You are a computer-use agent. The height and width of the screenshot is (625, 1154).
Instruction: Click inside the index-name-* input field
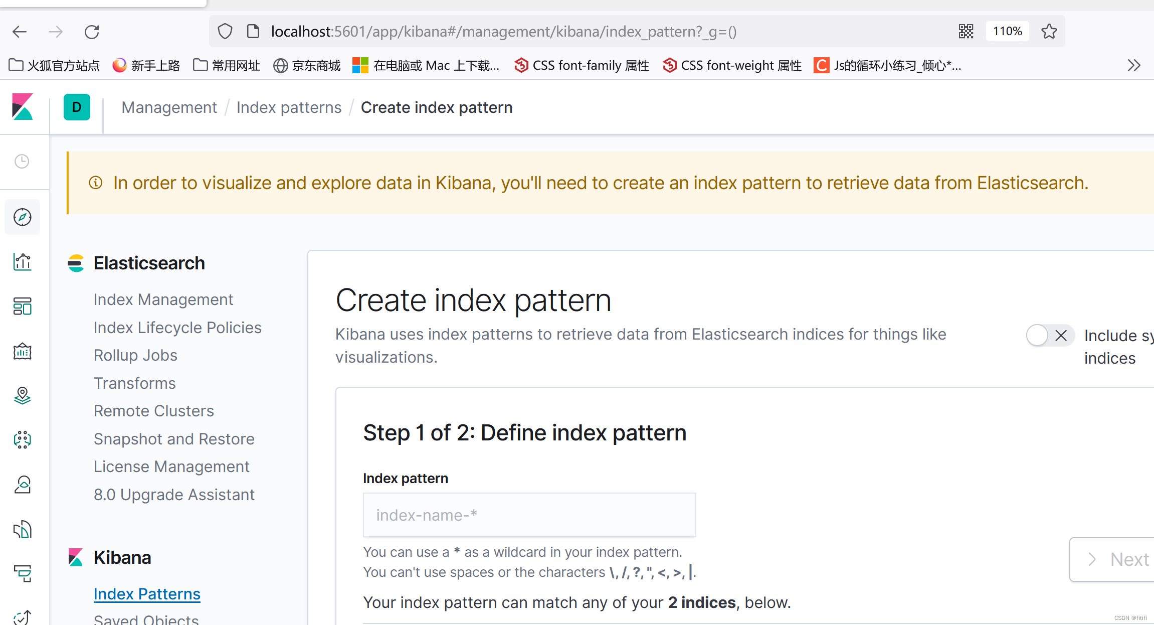[x=529, y=515]
